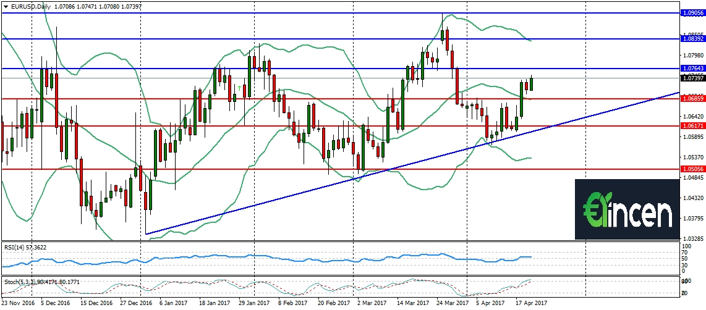Click the 14 Mar 2017 date label
Image resolution: width=706 pixels, height=310 pixels.
(412, 304)
